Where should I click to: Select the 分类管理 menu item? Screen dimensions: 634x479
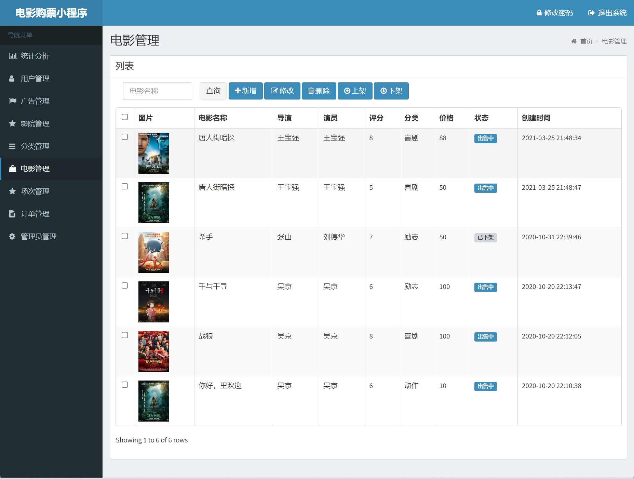click(51, 146)
